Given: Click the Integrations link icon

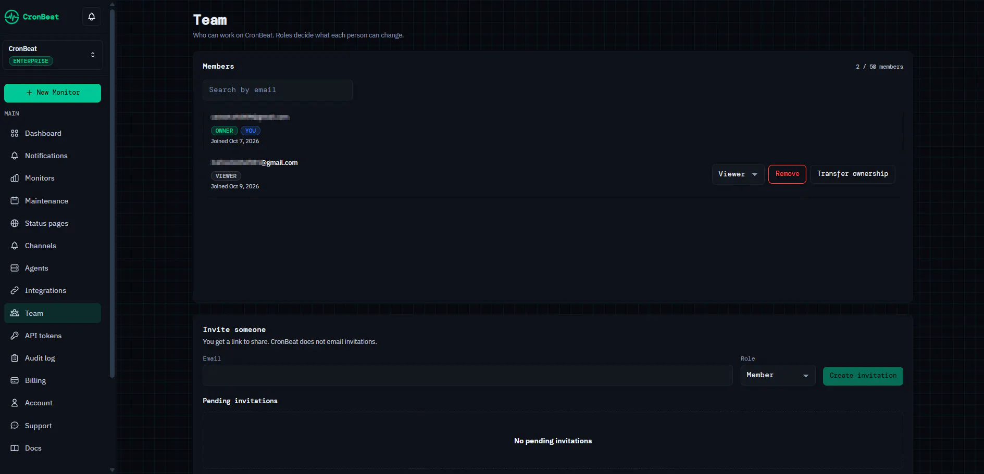Looking at the screenshot, I should (x=15, y=290).
